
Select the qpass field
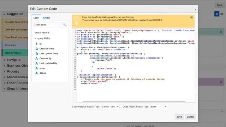pos(43,73)
